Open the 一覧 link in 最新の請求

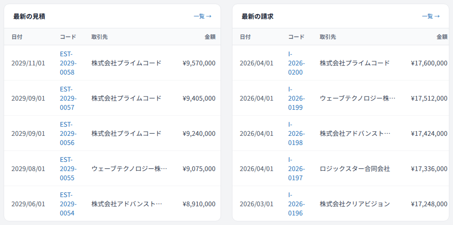(431, 16)
